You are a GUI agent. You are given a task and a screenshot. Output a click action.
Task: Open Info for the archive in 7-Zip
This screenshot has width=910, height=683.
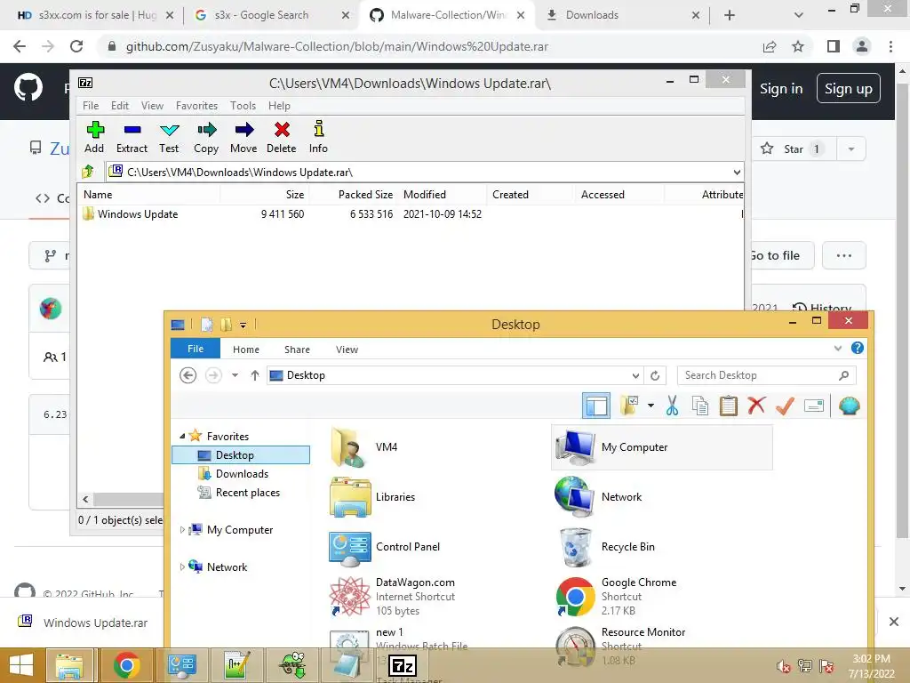click(318, 137)
